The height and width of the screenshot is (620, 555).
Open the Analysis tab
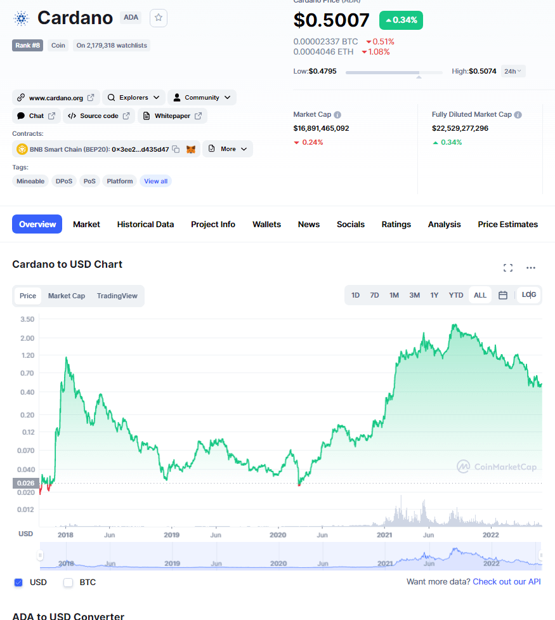444,224
